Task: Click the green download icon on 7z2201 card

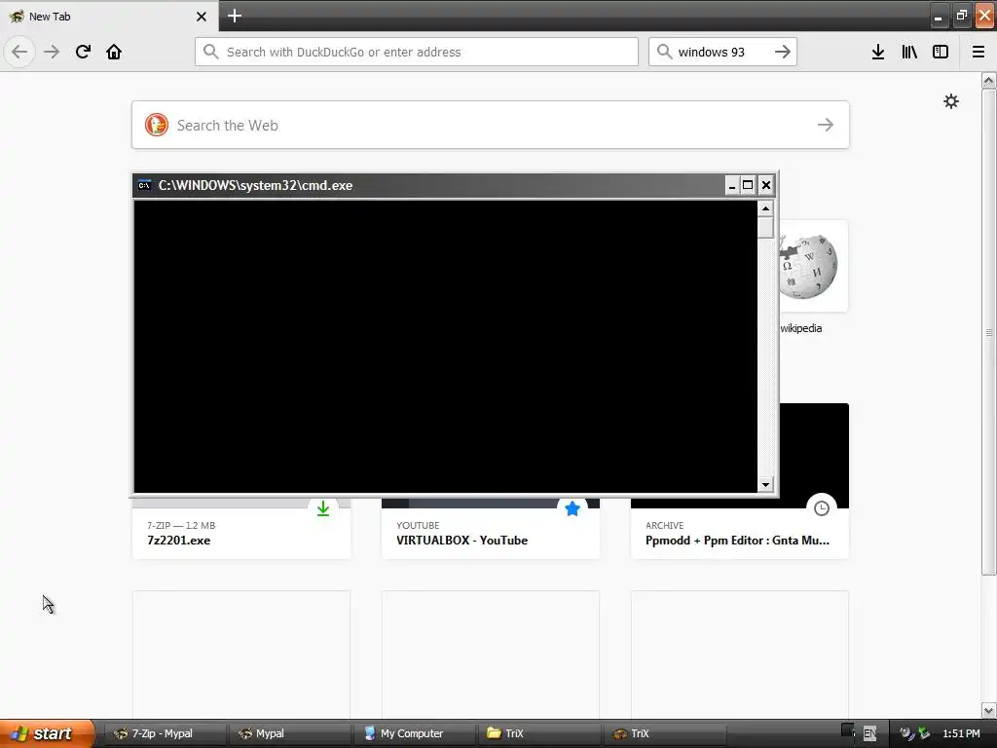Action: click(x=323, y=508)
